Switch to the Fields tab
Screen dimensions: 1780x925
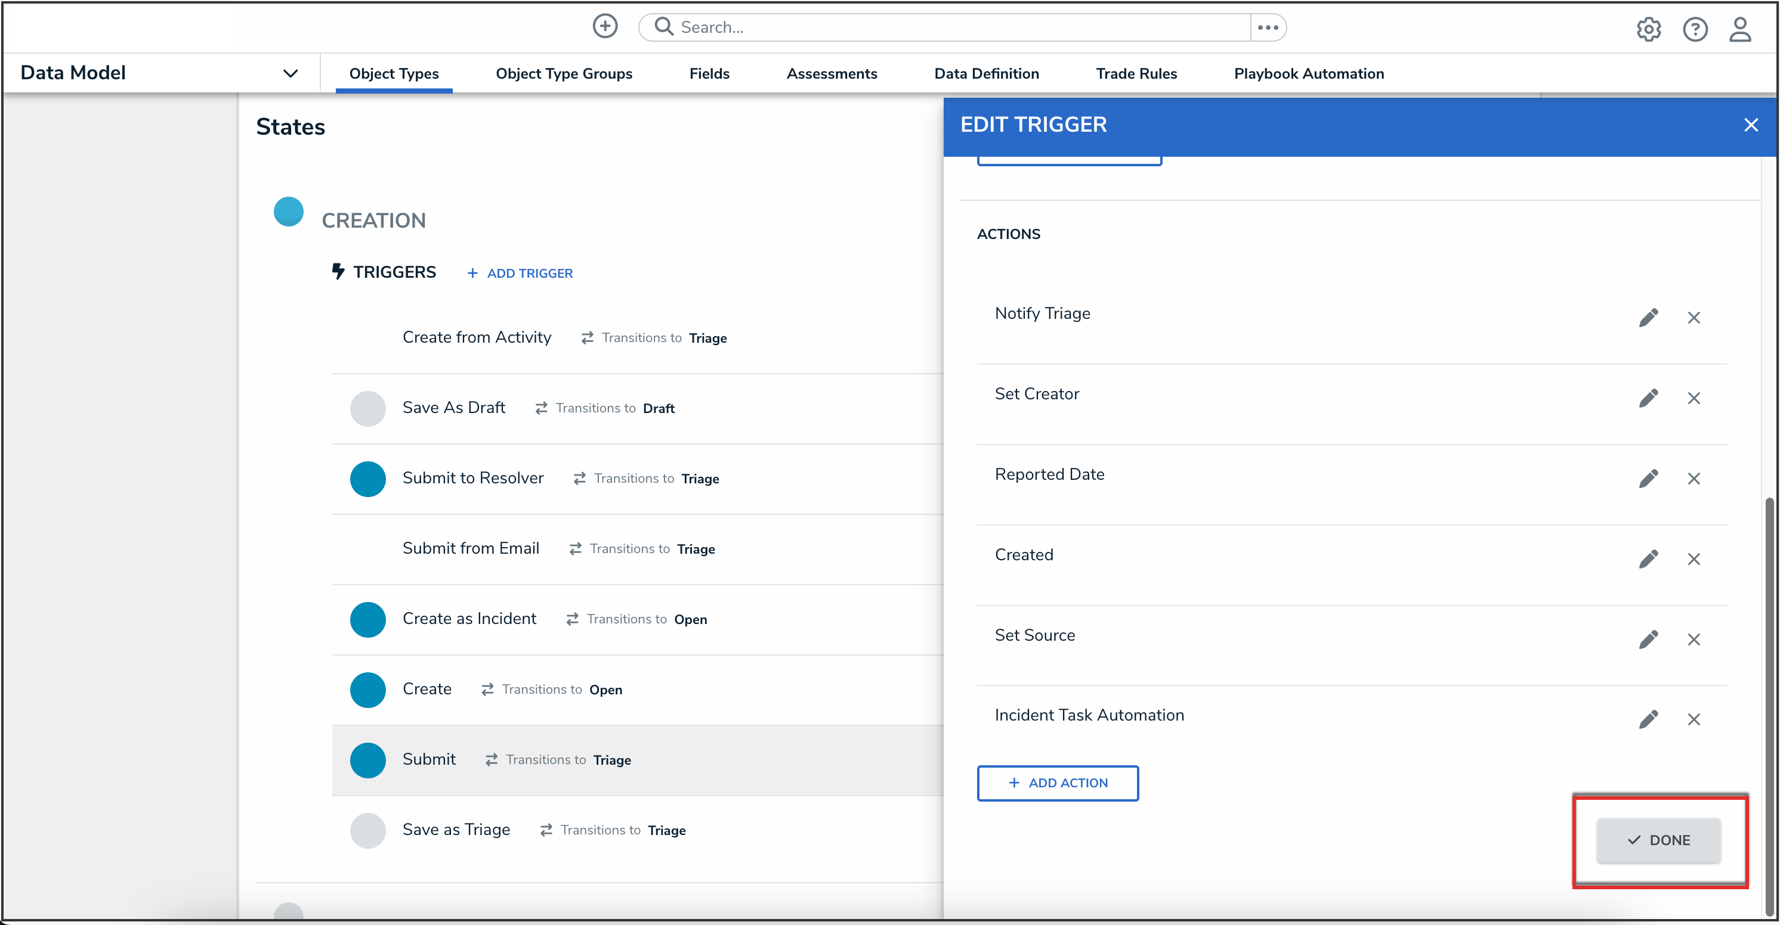[x=709, y=73]
